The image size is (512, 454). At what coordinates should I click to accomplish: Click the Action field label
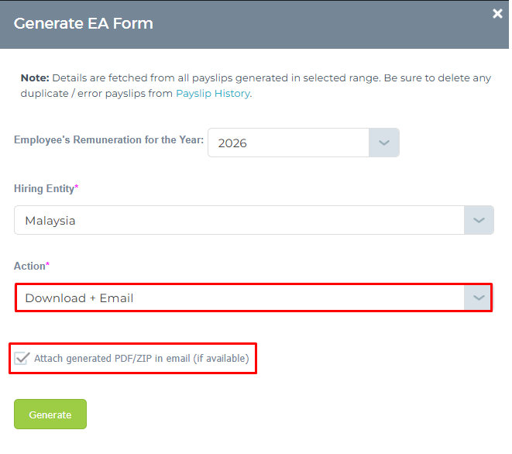29,266
